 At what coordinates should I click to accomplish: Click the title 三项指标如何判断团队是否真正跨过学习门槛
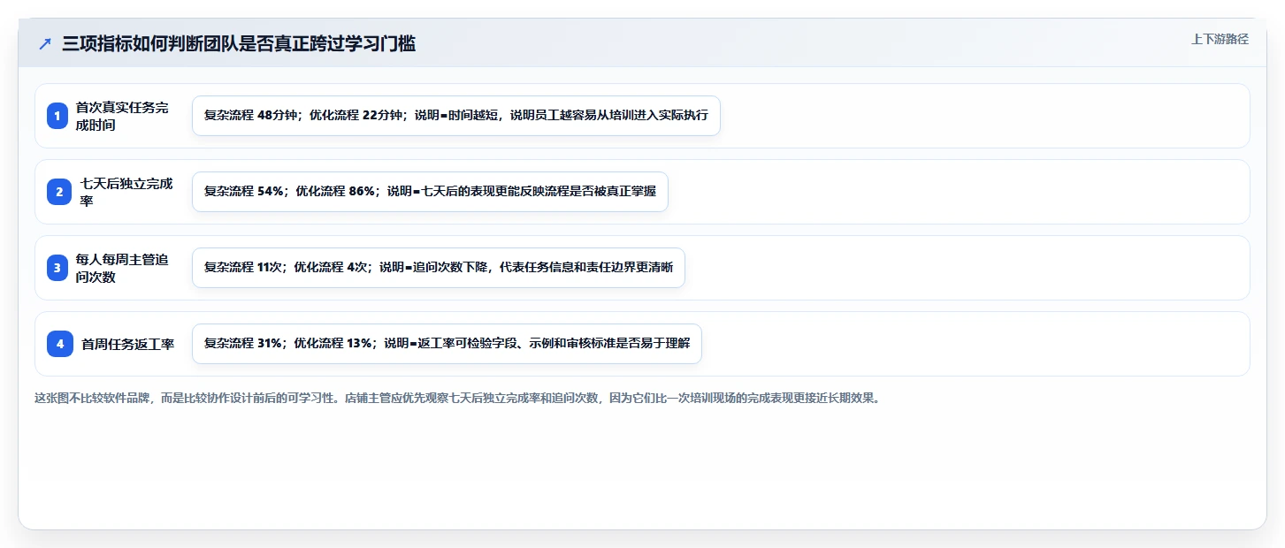click(239, 43)
